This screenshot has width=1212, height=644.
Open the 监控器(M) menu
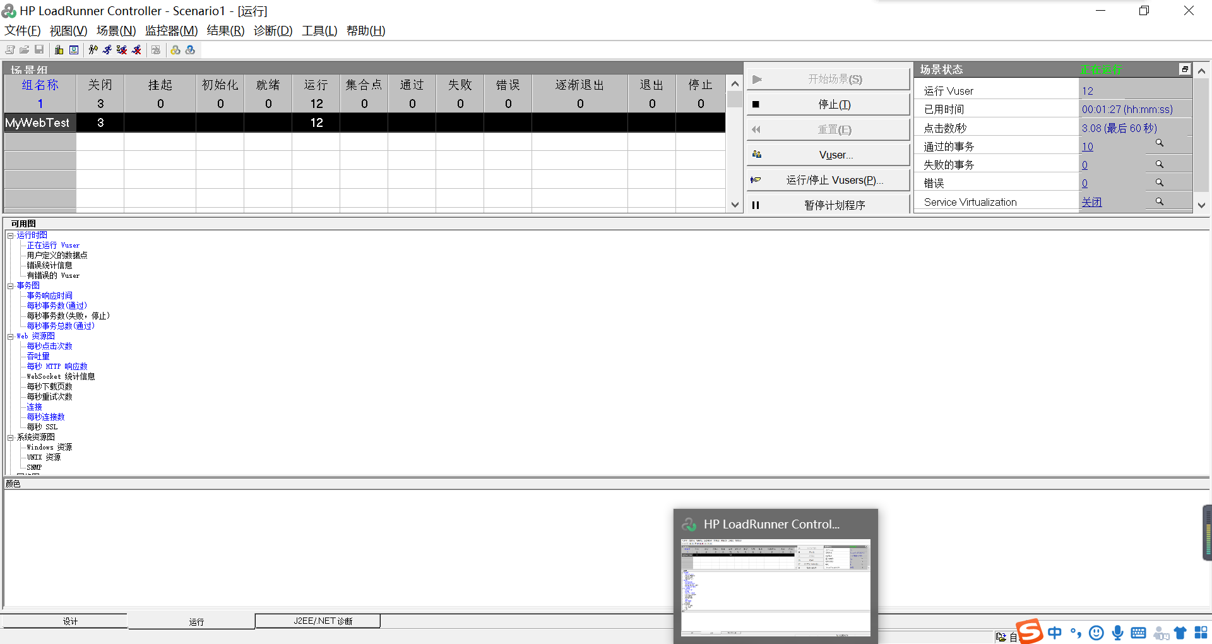[172, 30]
